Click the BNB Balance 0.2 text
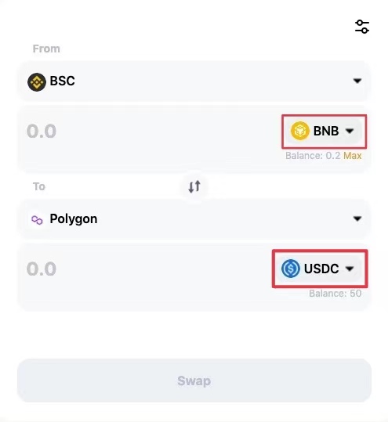 [313, 156]
